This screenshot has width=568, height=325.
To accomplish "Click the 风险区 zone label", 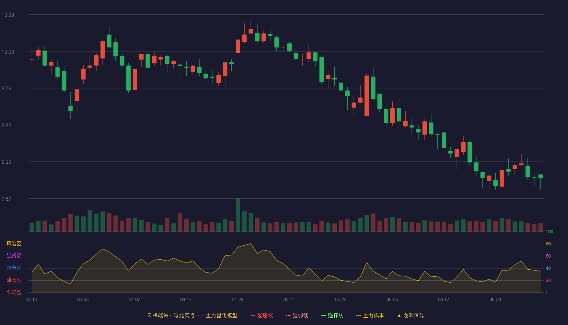I will 14,244.
